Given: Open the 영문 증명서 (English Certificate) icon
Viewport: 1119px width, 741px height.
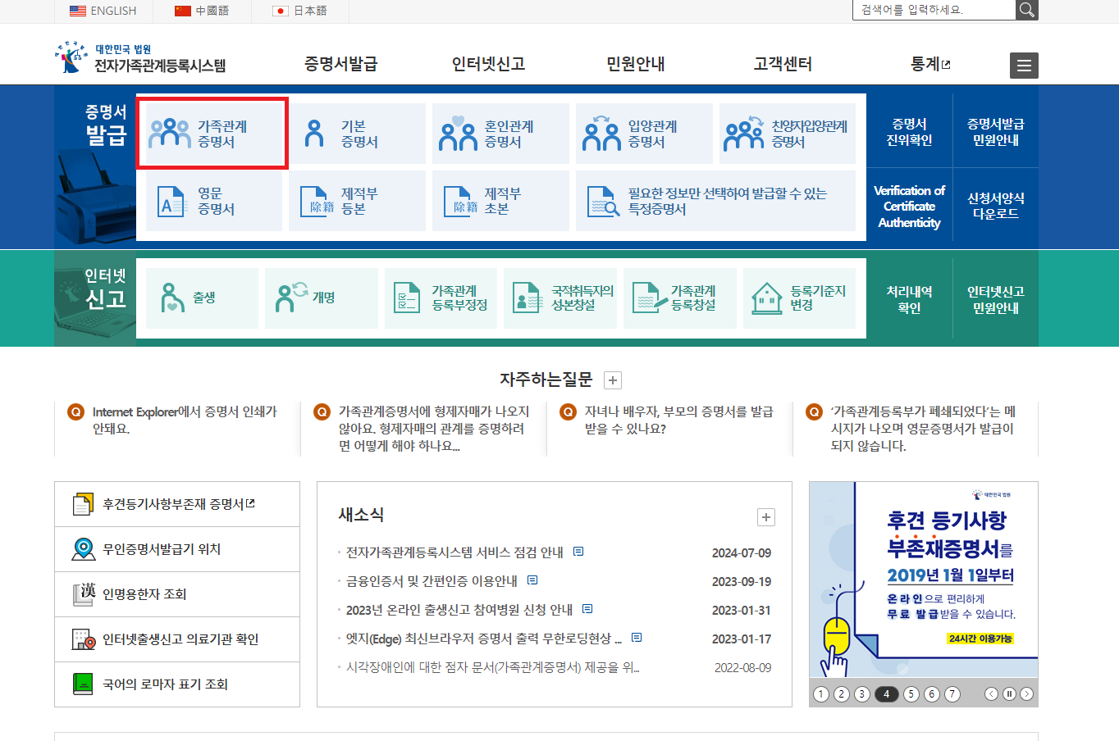Looking at the screenshot, I should (212, 200).
